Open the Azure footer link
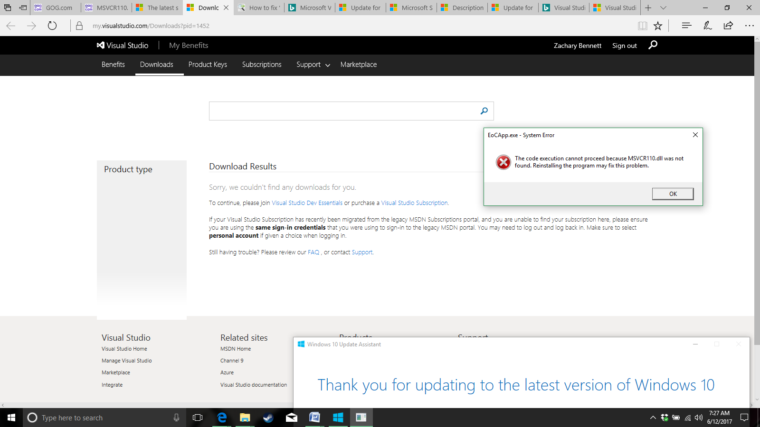This screenshot has height=427, width=760. click(x=227, y=372)
